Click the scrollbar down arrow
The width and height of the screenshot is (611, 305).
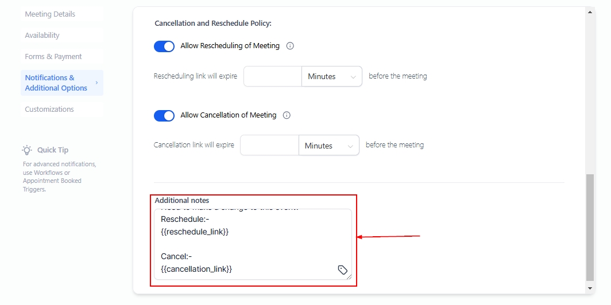590,288
